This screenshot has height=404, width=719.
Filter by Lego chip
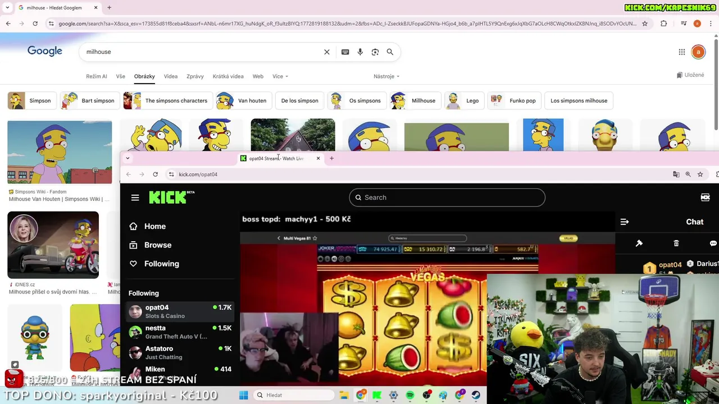pyautogui.click(x=464, y=101)
